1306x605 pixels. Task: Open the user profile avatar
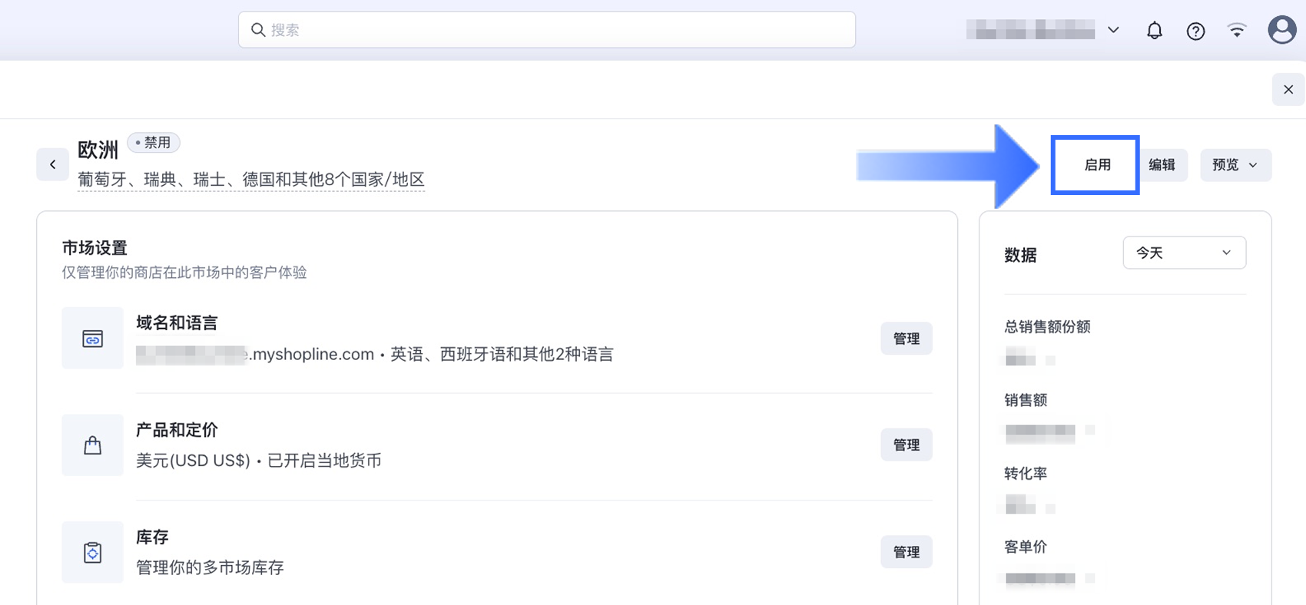pyautogui.click(x=1281, y=31)
